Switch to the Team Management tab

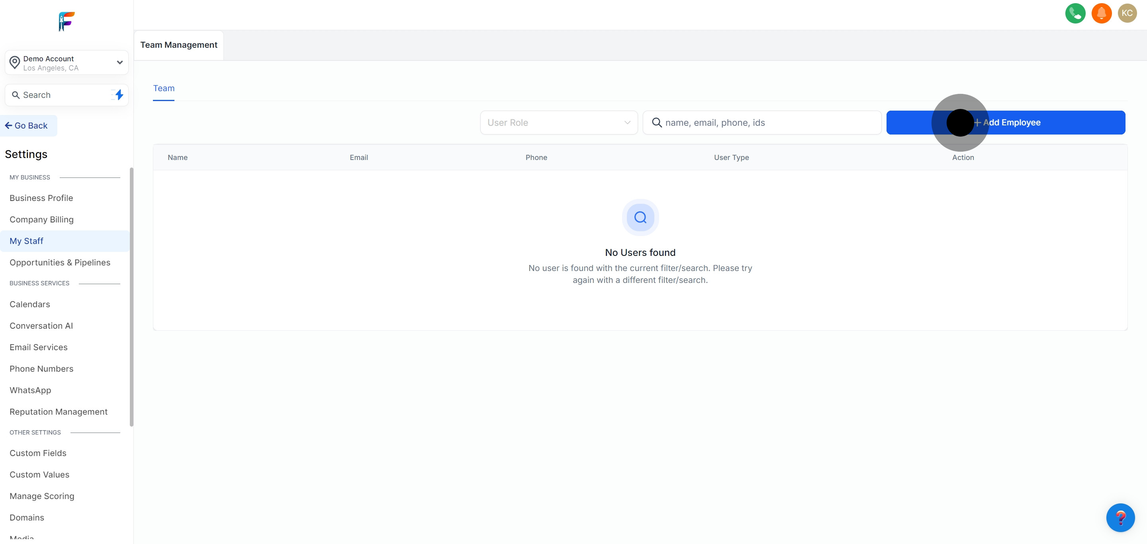pyautogui.click(x=178, y=45)
